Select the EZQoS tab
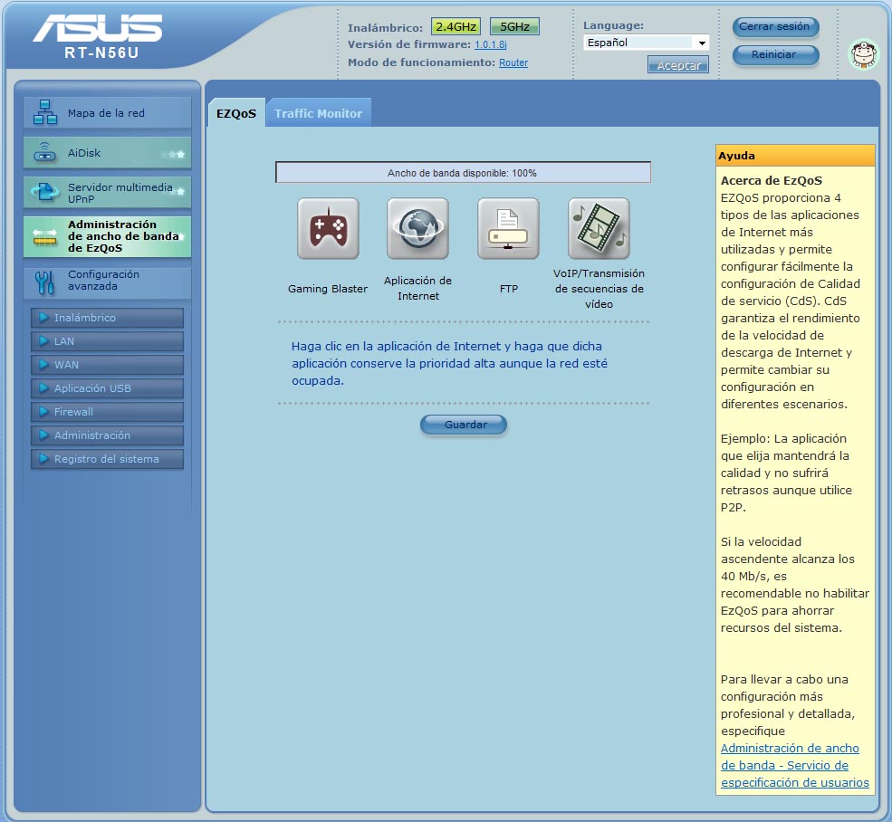The height and width of the screenshot is (822, 892). click(235, 113)
